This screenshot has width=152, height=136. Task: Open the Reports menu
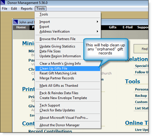point(27,9)
